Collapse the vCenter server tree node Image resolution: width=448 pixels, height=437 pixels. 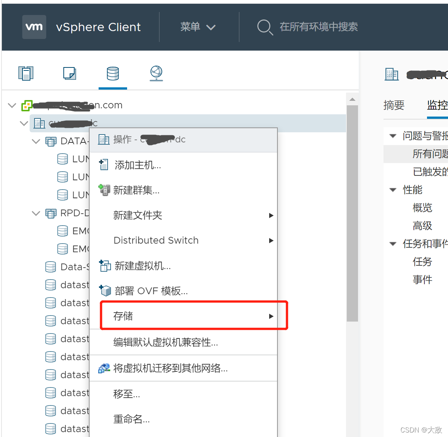[x=12, y=105]
